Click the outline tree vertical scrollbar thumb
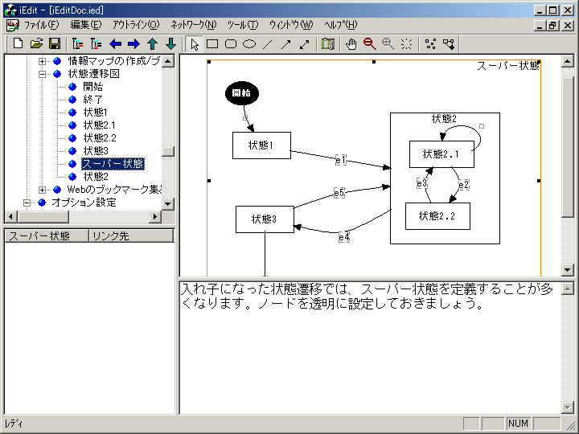 167,151
